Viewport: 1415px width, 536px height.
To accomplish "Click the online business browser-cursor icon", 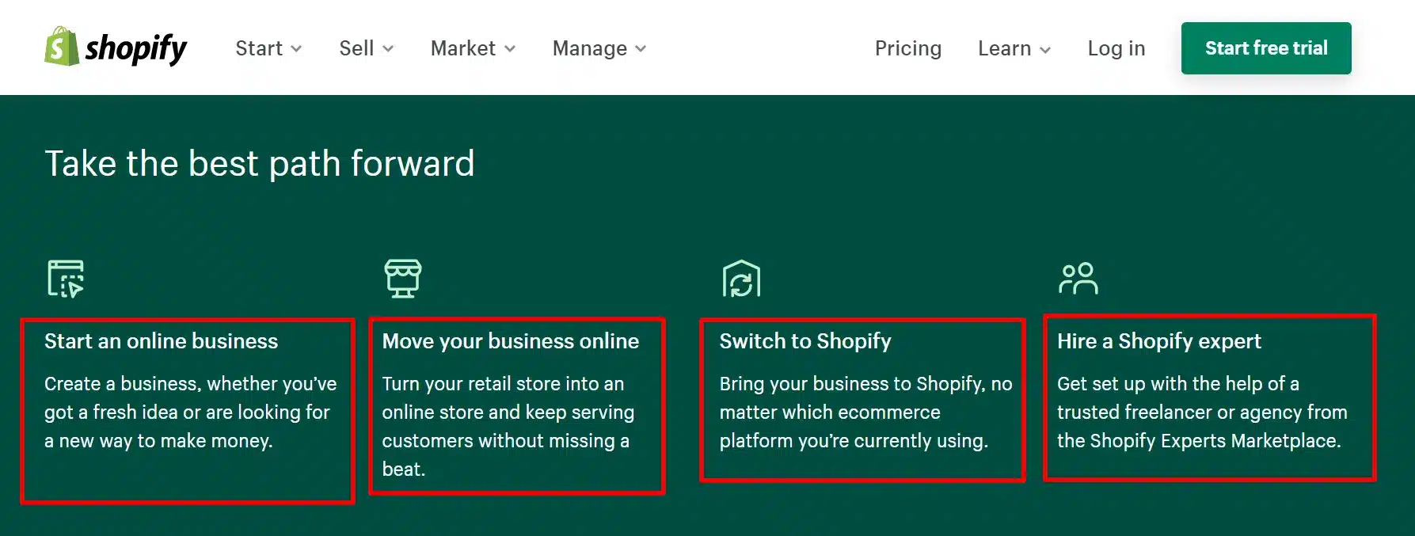I will pos(66,279).
